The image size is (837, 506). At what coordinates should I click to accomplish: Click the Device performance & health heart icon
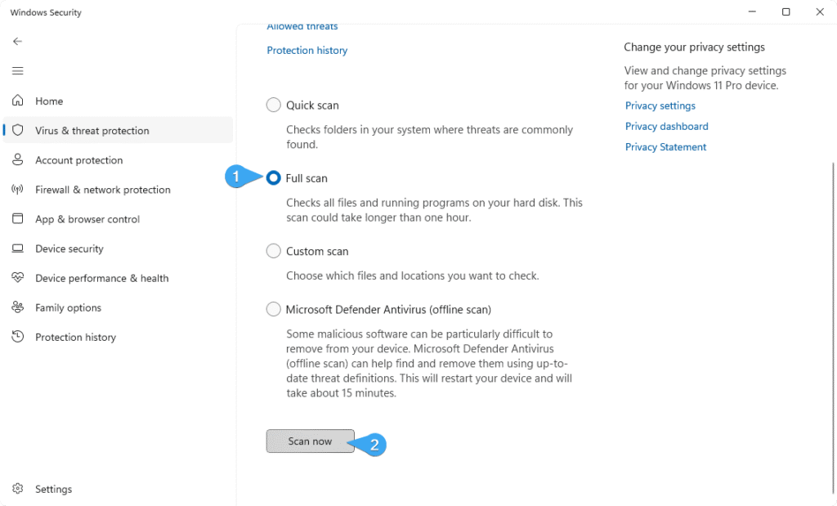18,277
